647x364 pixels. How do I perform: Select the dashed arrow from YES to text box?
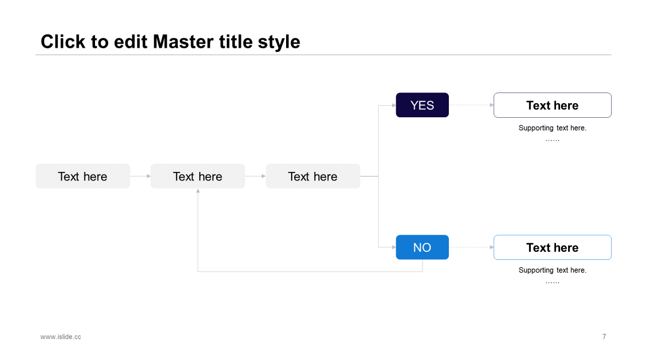[x=471, y=105]
